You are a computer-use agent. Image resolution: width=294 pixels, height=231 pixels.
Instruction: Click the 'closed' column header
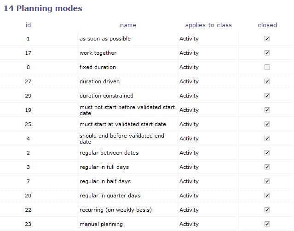[x=267, y=25]
